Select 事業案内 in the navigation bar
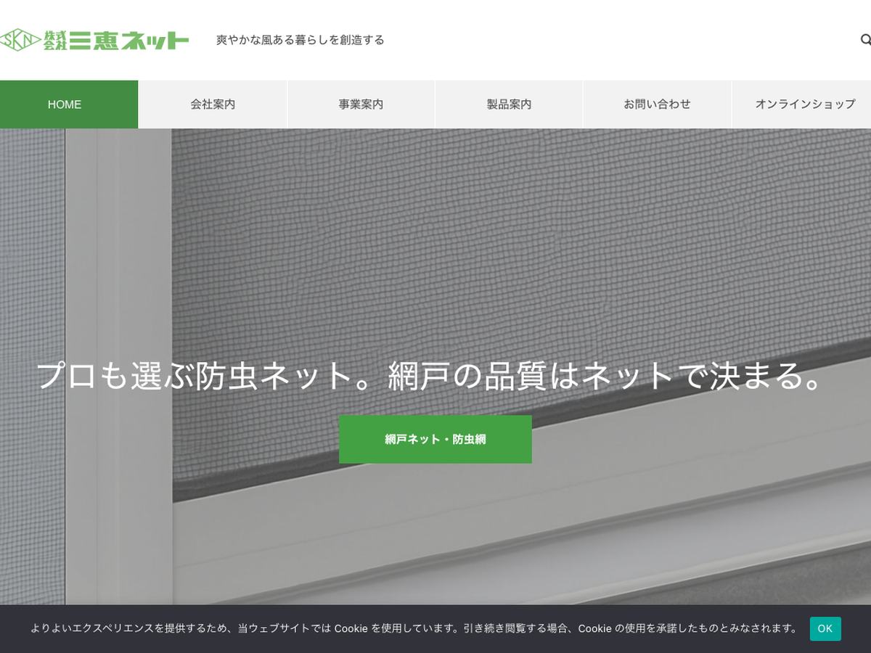 coord(361,104)
